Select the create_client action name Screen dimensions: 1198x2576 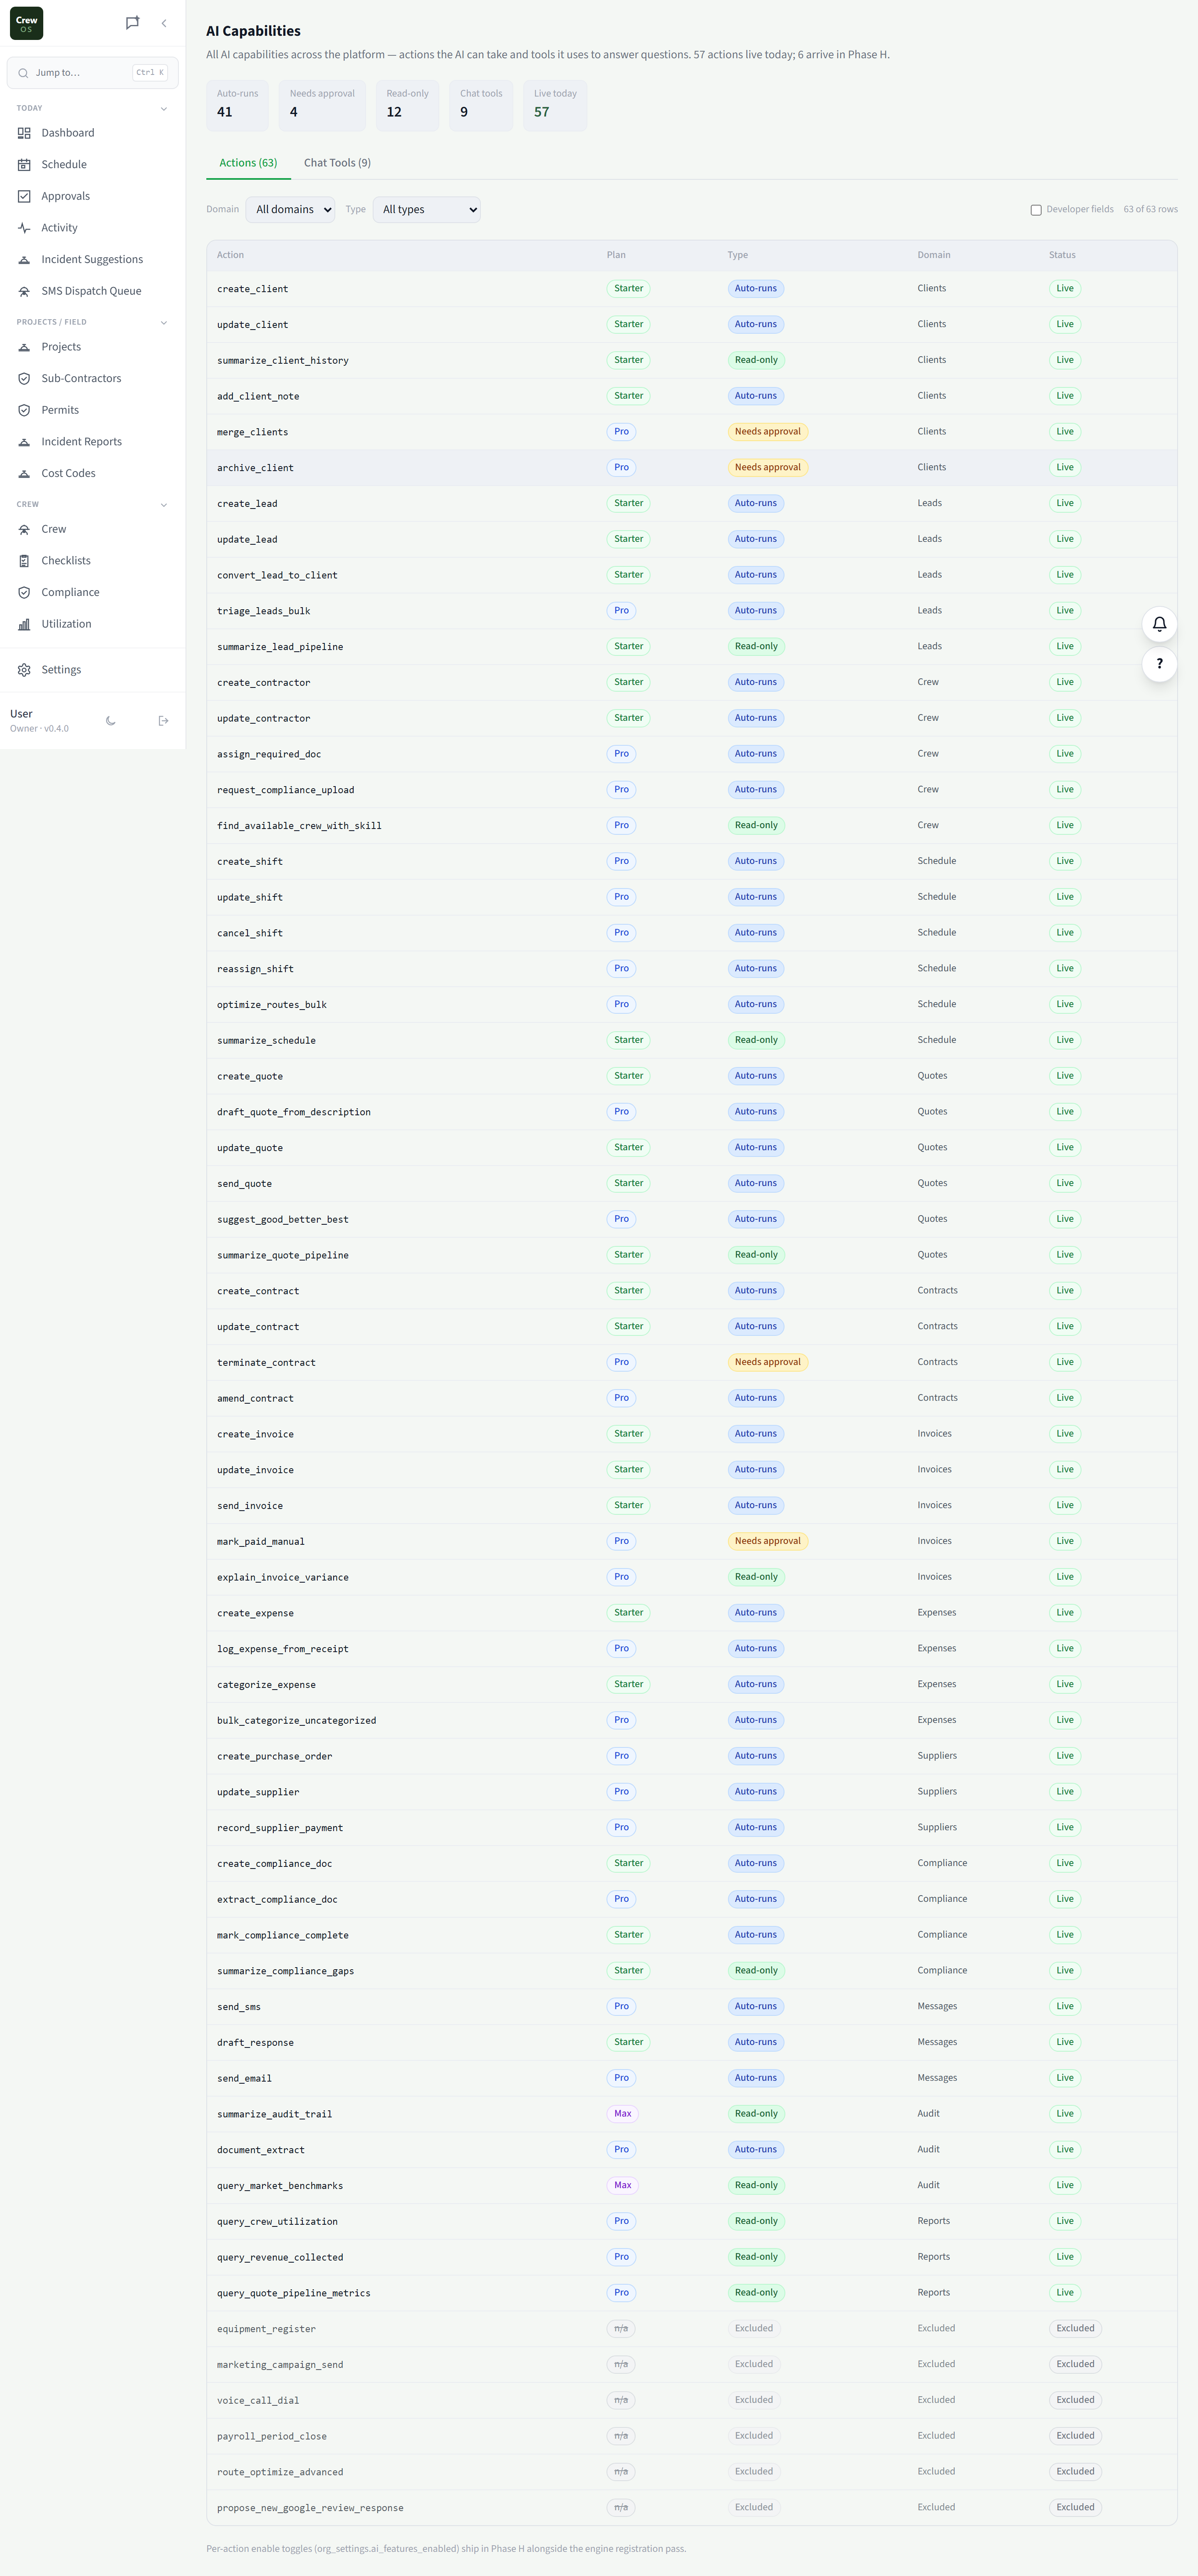pyautogui.click(x=253, y=289)
